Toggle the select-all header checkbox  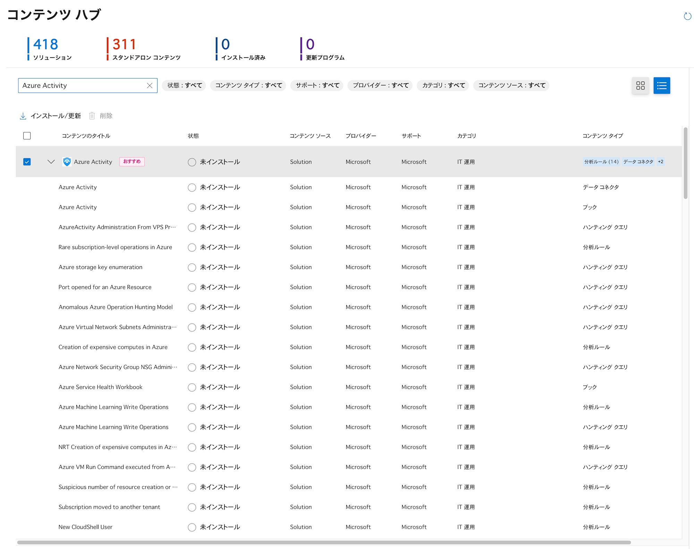coord(27,136)
